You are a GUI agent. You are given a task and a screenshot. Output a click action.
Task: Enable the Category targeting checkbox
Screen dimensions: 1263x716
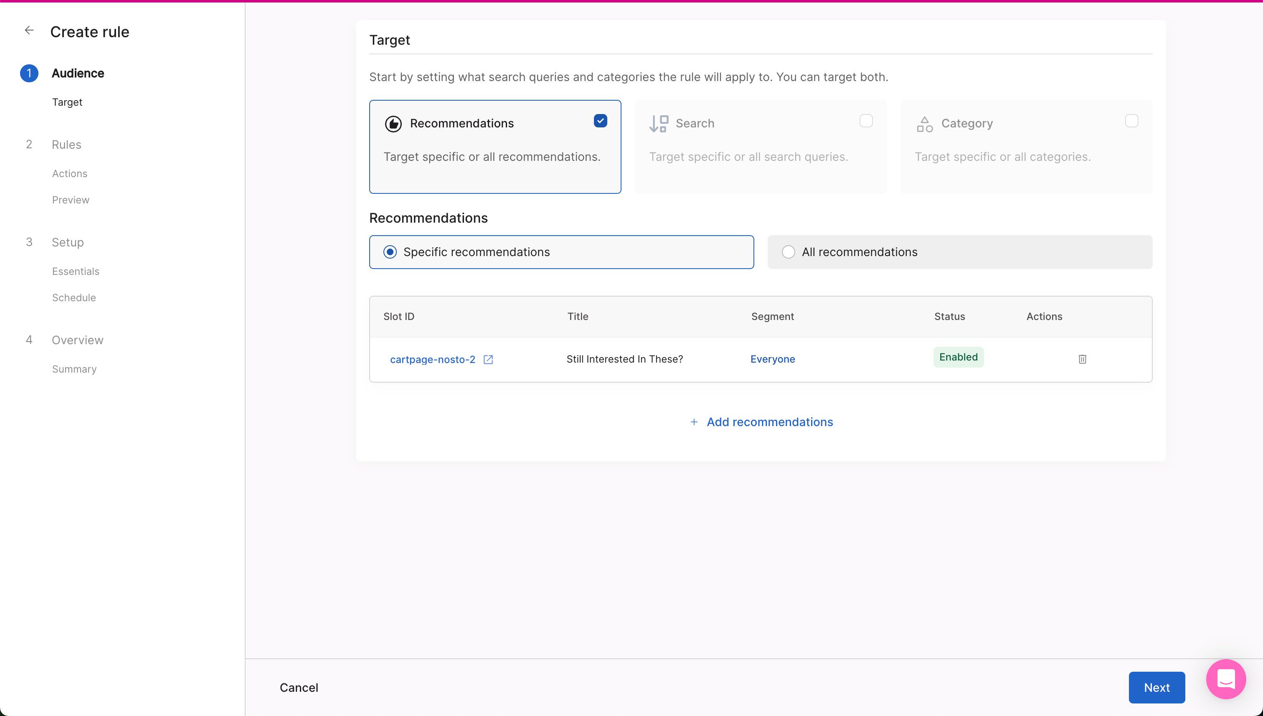1132,120
